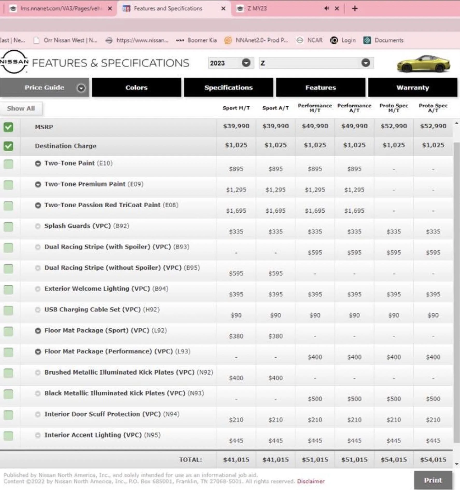Uncheck the MSRP checkbox

pos(8,127)
